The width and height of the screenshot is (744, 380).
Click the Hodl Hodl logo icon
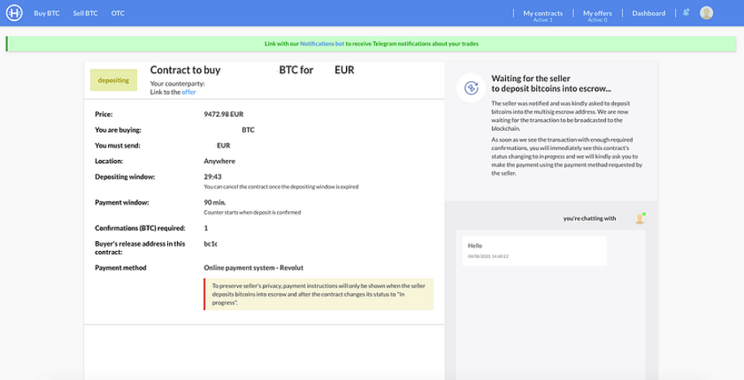[x=15, y=13]
